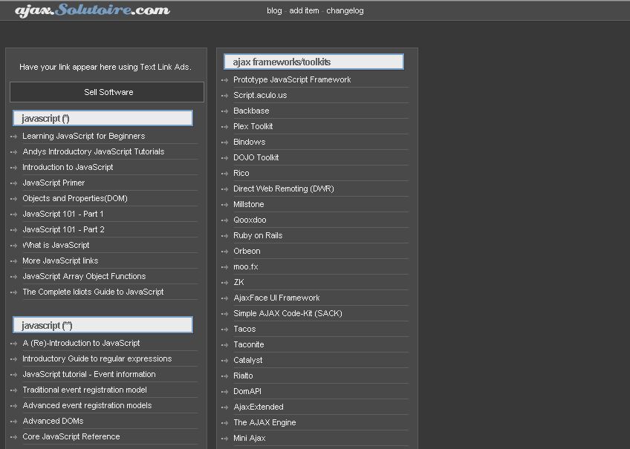
Task: Open Qooxdoo link
Action: coord(250,220)
